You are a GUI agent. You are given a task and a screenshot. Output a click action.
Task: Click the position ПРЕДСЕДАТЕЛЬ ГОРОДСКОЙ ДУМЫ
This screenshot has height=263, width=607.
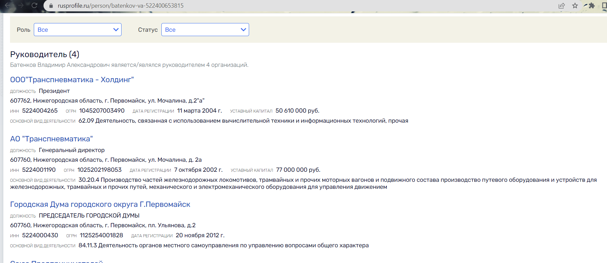tap(89, 216)
